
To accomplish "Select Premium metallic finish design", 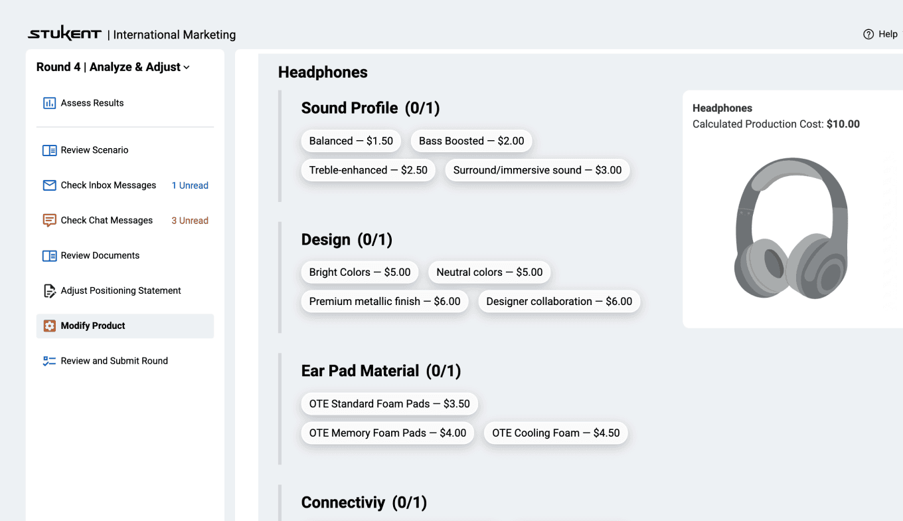I will click(384, 301).
